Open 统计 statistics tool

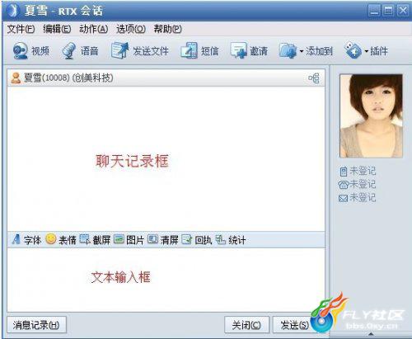(230, 239)
